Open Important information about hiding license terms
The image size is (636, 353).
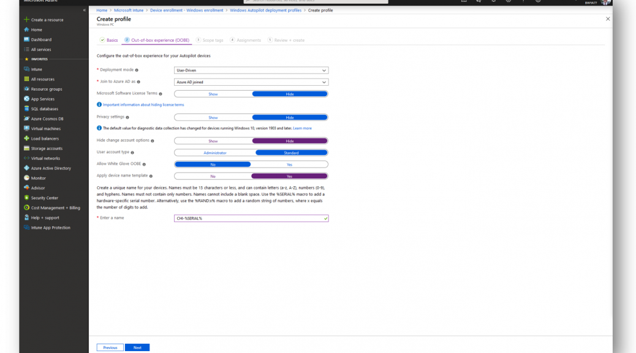pyautogui.click(x=143, y=105)
